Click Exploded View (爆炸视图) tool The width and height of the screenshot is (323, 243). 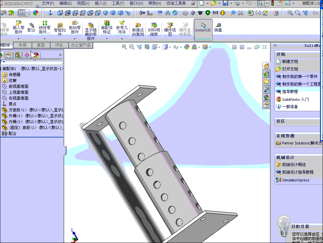(x=170, y=29)
